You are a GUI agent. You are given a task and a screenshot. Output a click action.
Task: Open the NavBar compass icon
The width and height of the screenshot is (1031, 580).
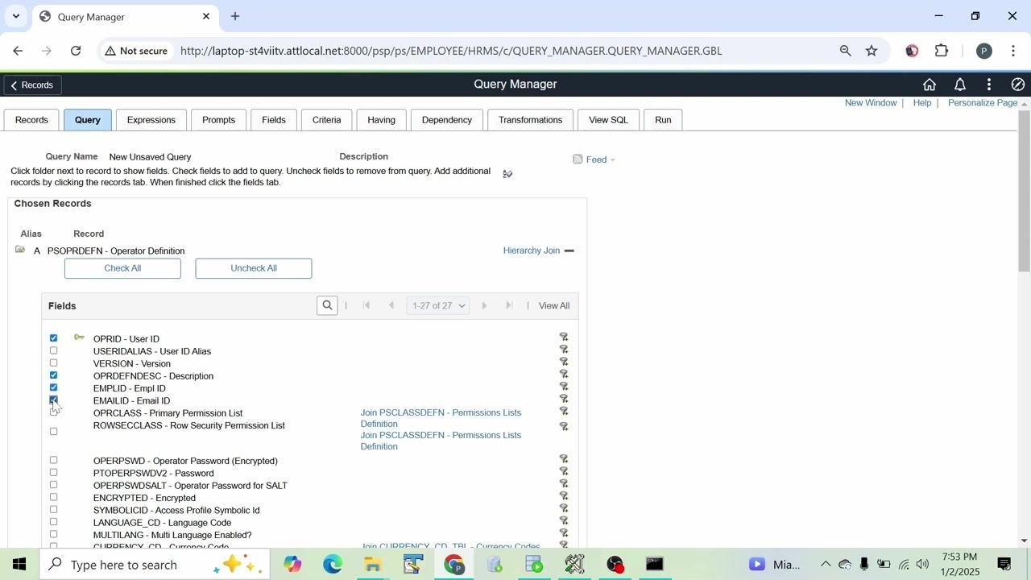[x=1018, y=85]
